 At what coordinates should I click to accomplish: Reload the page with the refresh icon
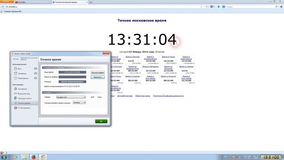(x=207, y=7)
